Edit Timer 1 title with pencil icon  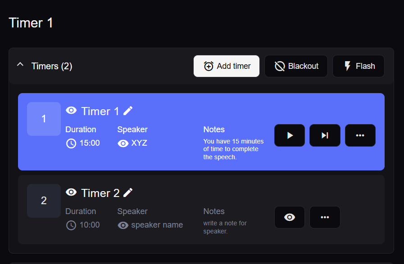click(128, 111)
